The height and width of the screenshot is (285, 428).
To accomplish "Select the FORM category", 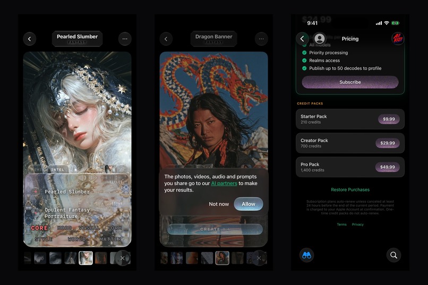I will coord(115,228).
